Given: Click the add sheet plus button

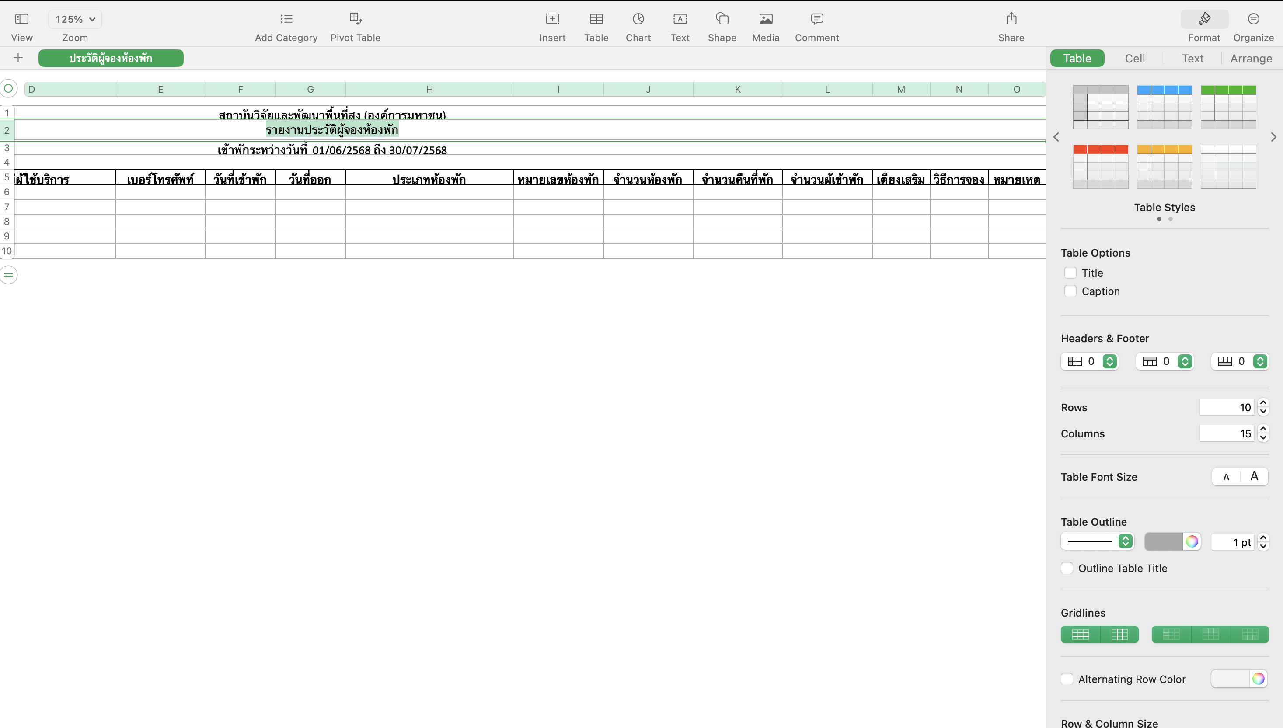Looking at the screenshot, I should tap(18, 58).
